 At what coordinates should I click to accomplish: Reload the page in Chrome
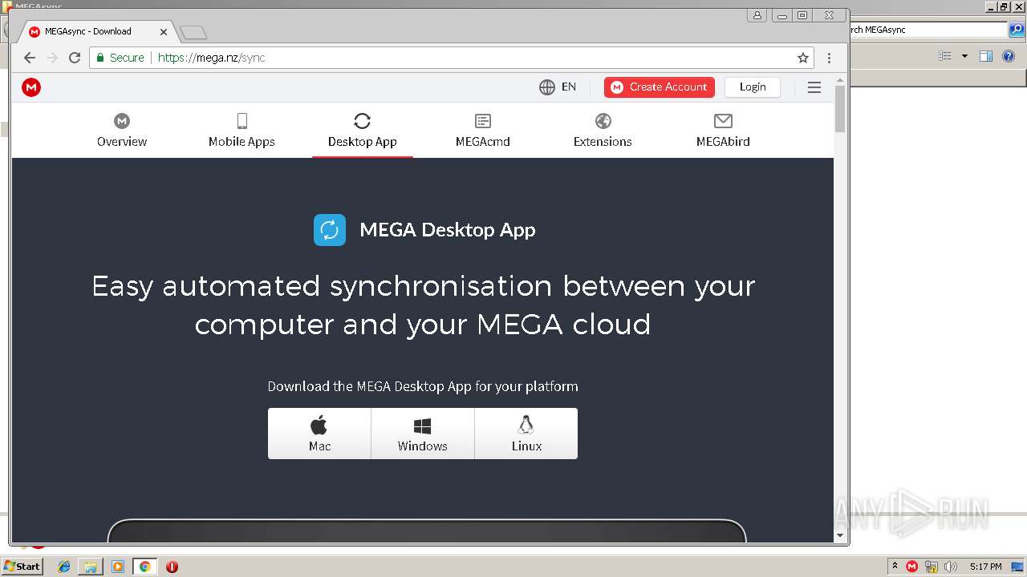click(75, 58)
